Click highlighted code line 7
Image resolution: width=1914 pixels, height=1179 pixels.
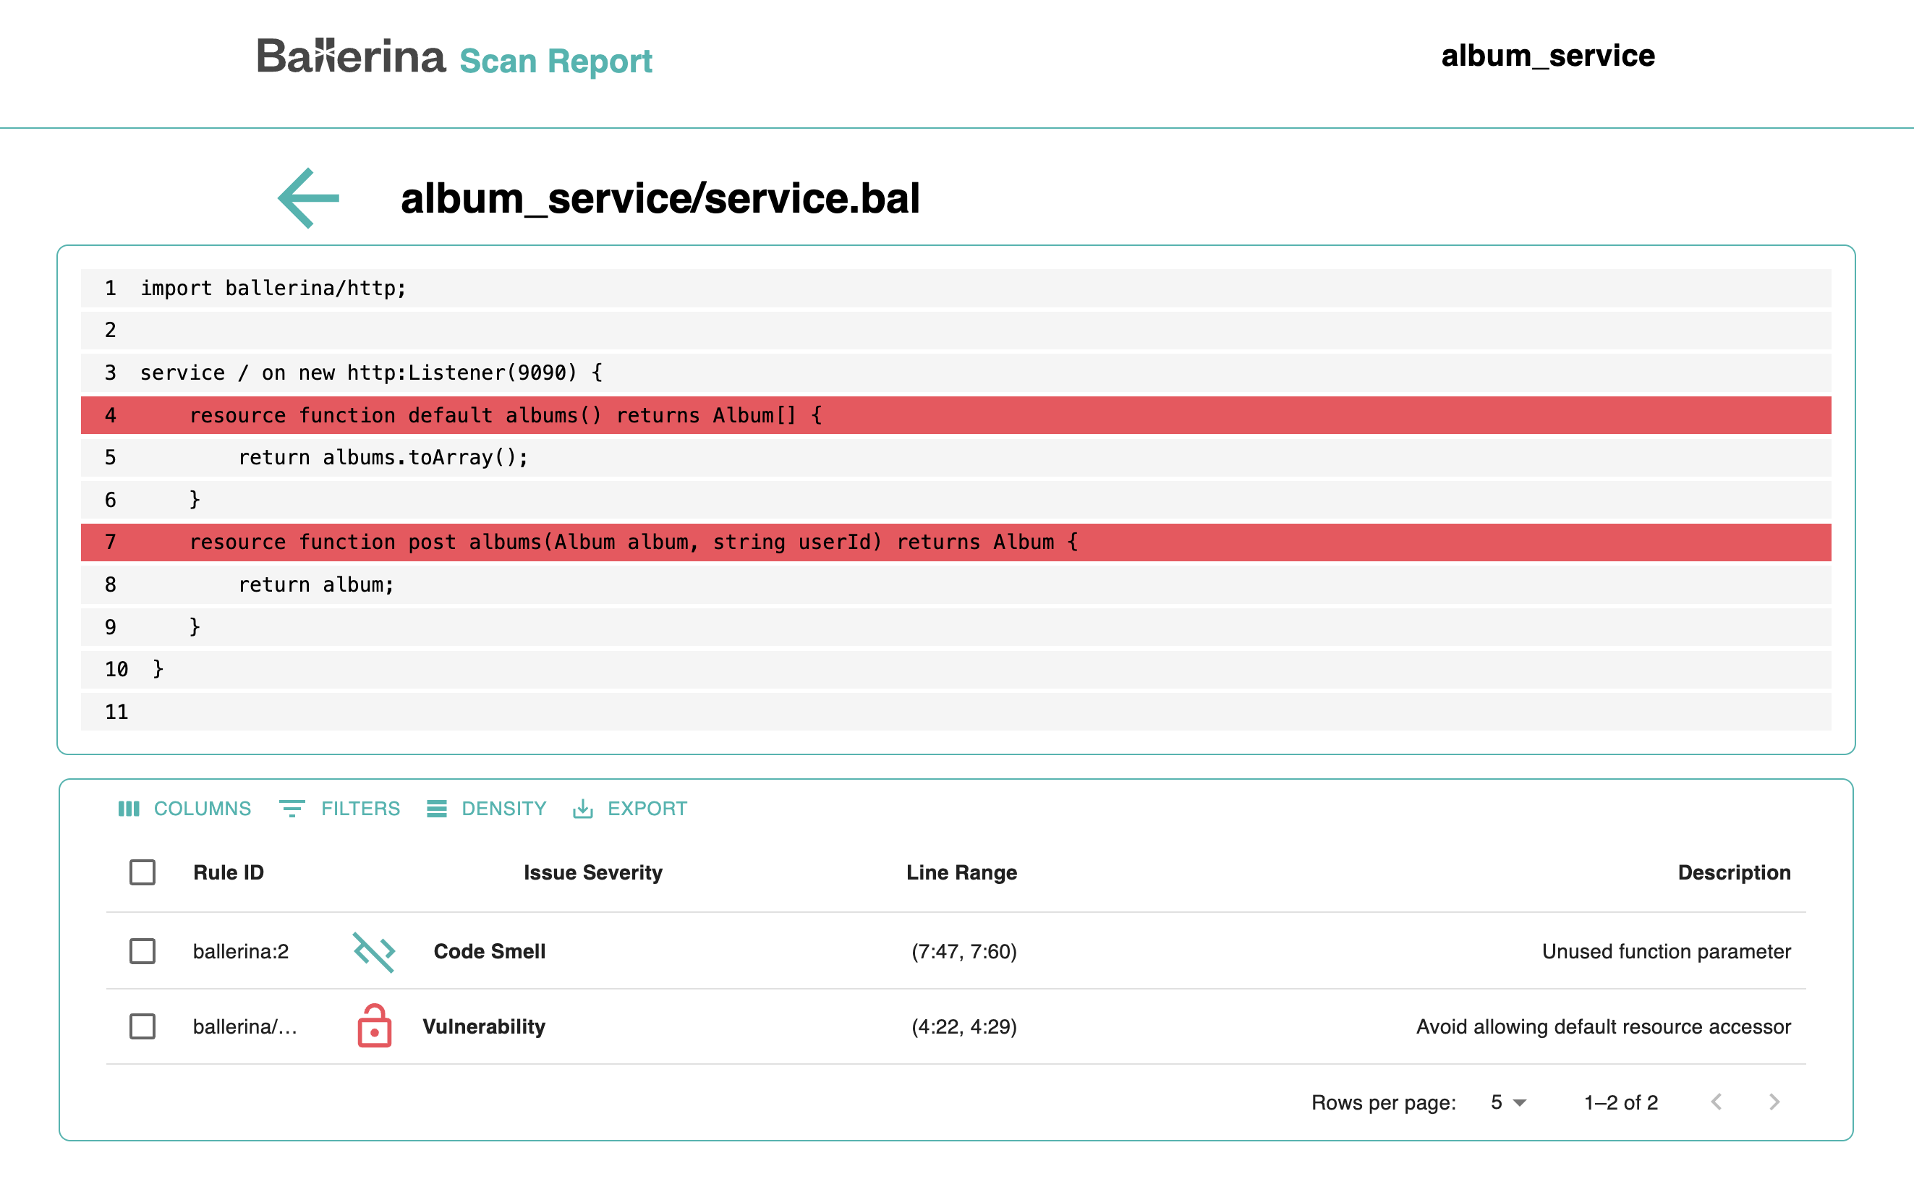tap(956, 542)
